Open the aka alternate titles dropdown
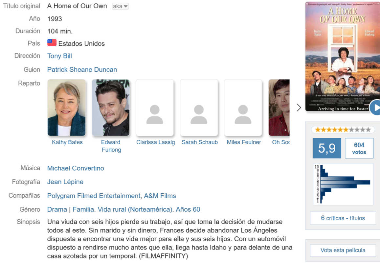Screen dimensions: 380x263 tap(120, 6)
